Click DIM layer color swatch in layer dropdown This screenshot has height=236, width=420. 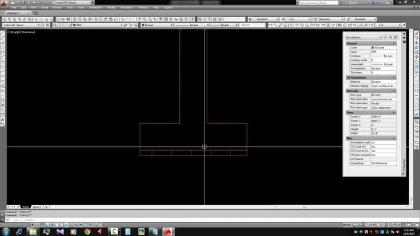click(74, 25)
